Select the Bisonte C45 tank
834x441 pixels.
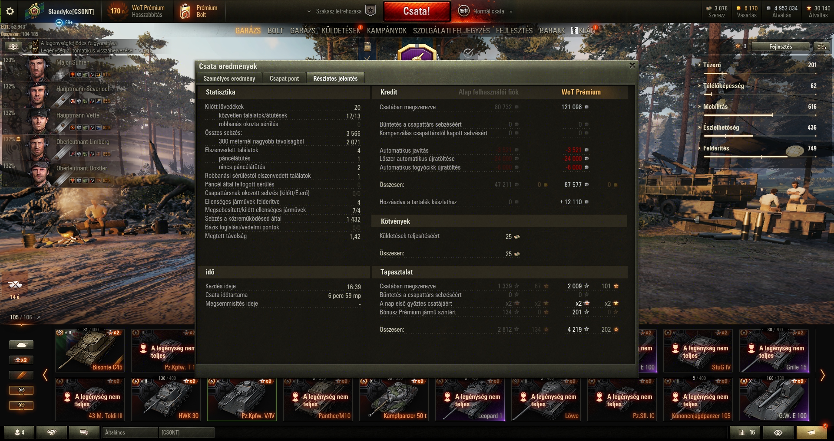[x=90, y=350]
